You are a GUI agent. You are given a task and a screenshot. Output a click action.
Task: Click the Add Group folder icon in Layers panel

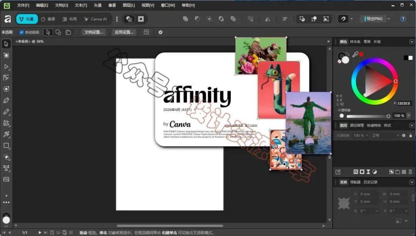pos(398,172)
